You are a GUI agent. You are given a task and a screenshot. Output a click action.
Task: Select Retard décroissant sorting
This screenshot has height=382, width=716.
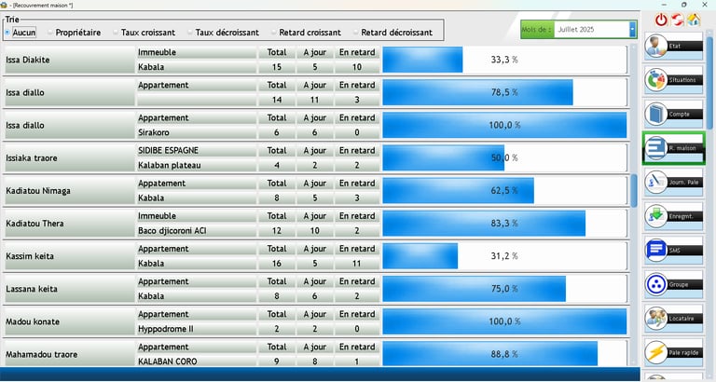point(392,33)
